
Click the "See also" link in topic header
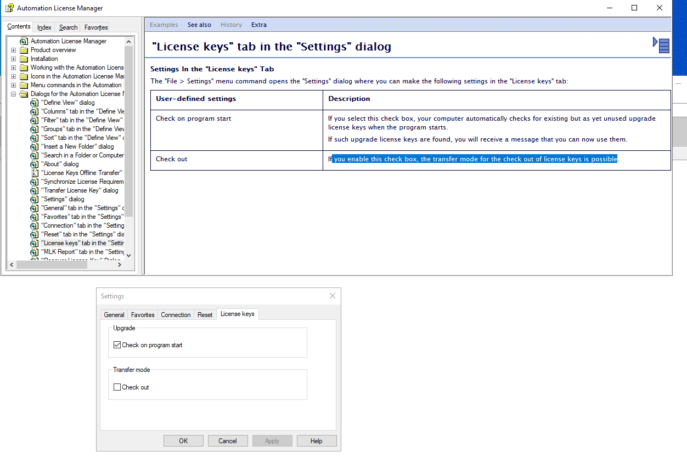pyautogui.click(x=199, y=25)
